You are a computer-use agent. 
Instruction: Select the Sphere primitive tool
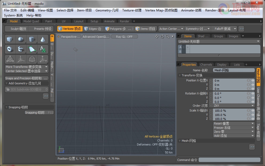coord(21,39)
